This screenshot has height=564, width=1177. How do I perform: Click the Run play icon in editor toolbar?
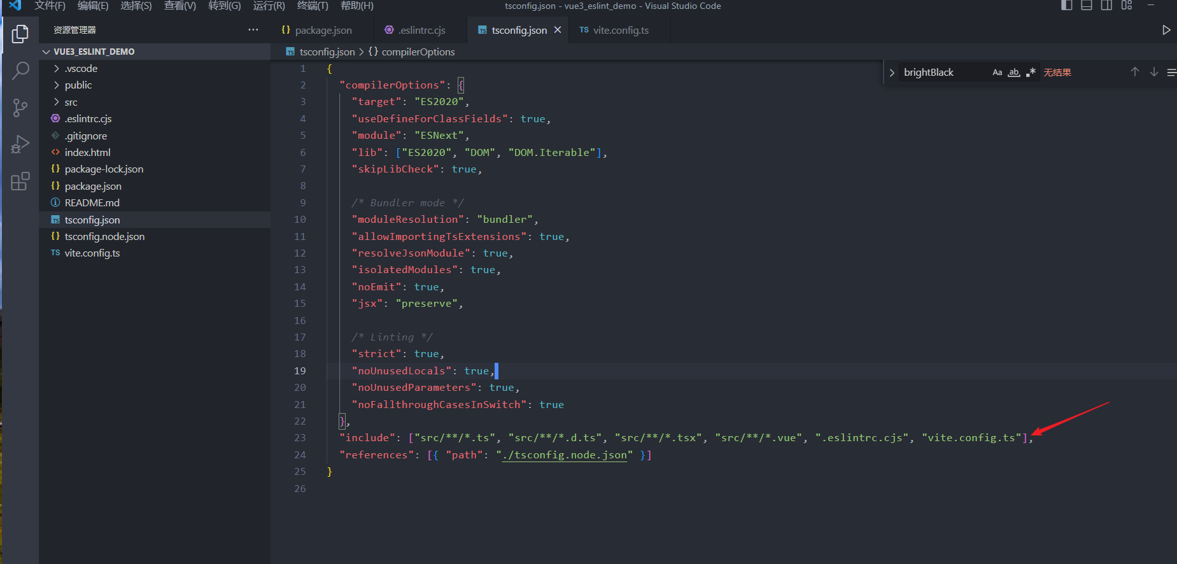pos(1166,30)
